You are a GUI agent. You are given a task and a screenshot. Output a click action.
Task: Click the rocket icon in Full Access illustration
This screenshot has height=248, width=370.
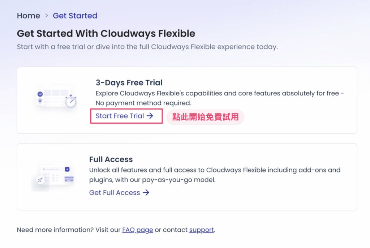click(40, 180)
